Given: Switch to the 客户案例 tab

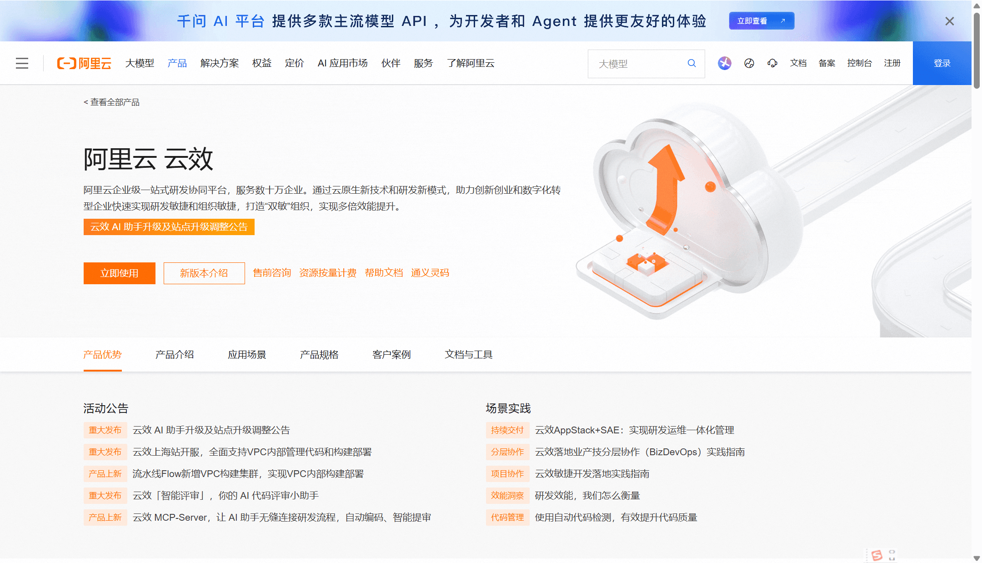Looking at the screenshot, I should point(391,355).
